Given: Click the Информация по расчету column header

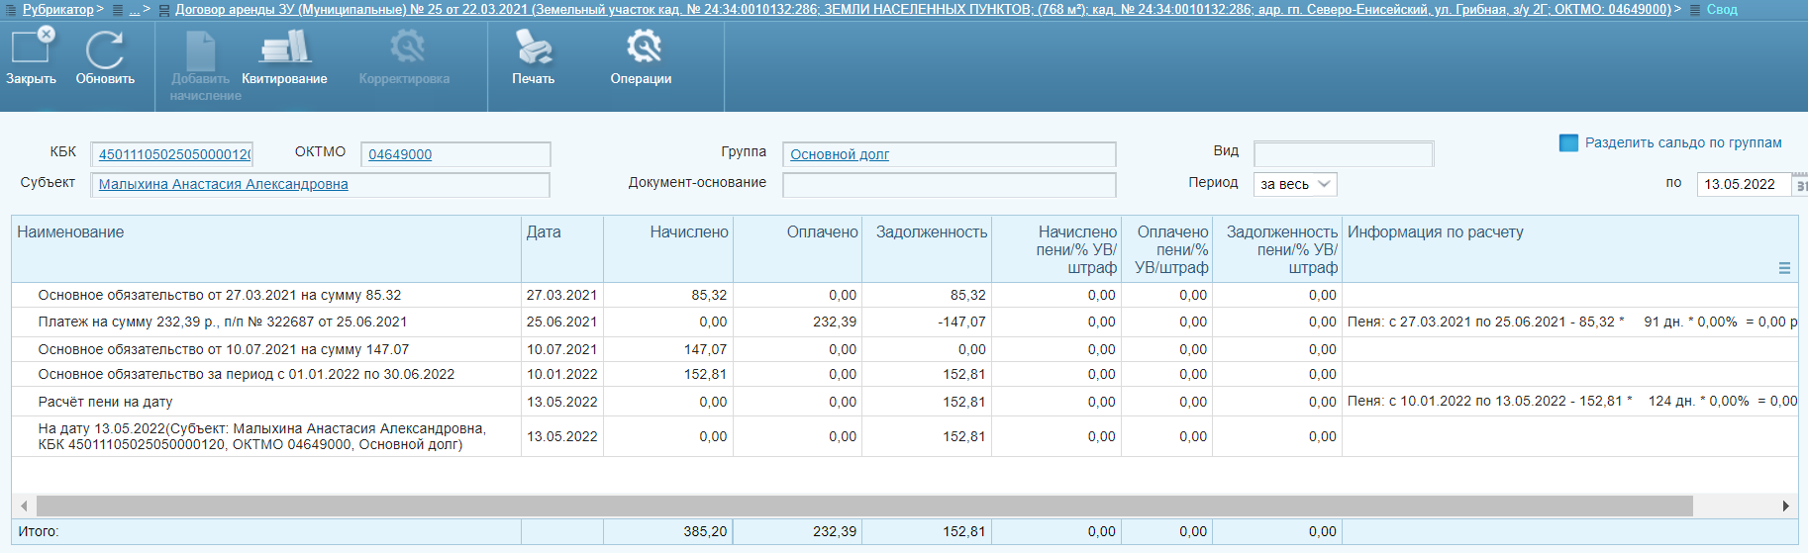Looking at the screenshot, I should click(x=1569, y=249).
